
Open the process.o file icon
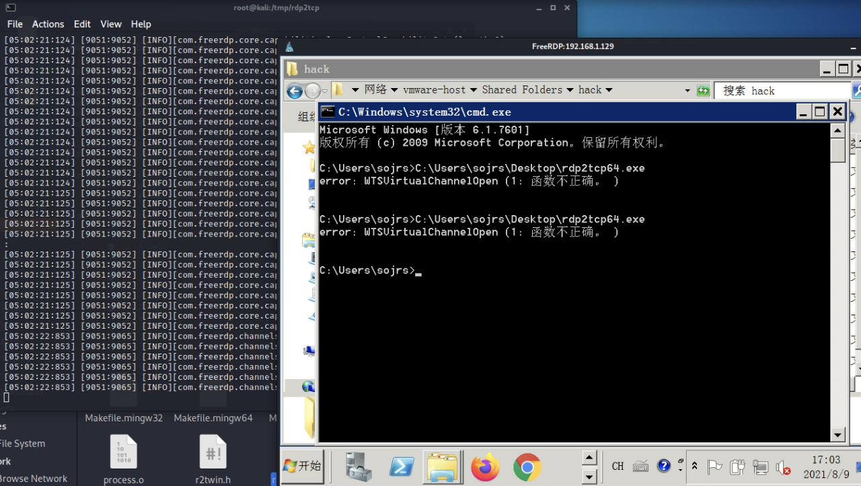click(x=124, y=459)
